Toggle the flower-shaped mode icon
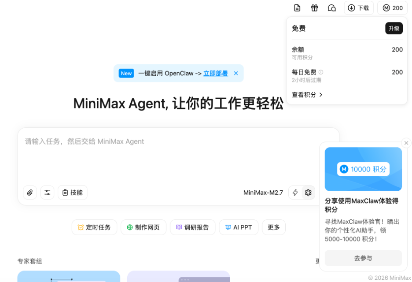Screen dimensions: 412x282 click(x=308, y=193)
